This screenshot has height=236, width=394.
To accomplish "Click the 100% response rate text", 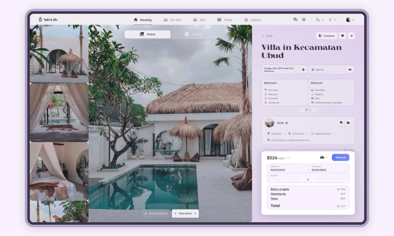I will pyautogui.click(x=288, y=140).
